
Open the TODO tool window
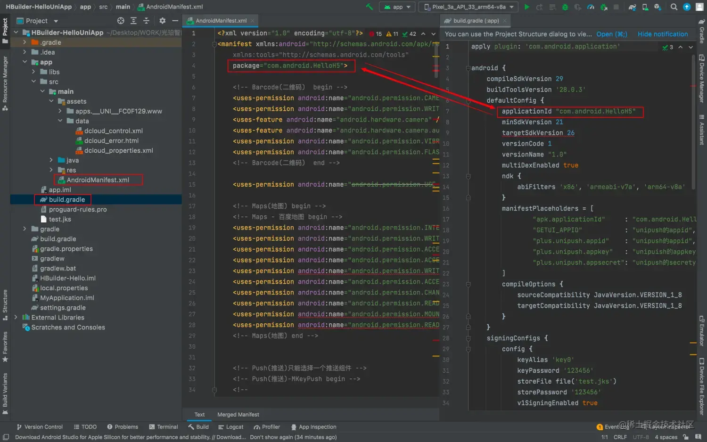pyautogui.click(x=85, y=427)
